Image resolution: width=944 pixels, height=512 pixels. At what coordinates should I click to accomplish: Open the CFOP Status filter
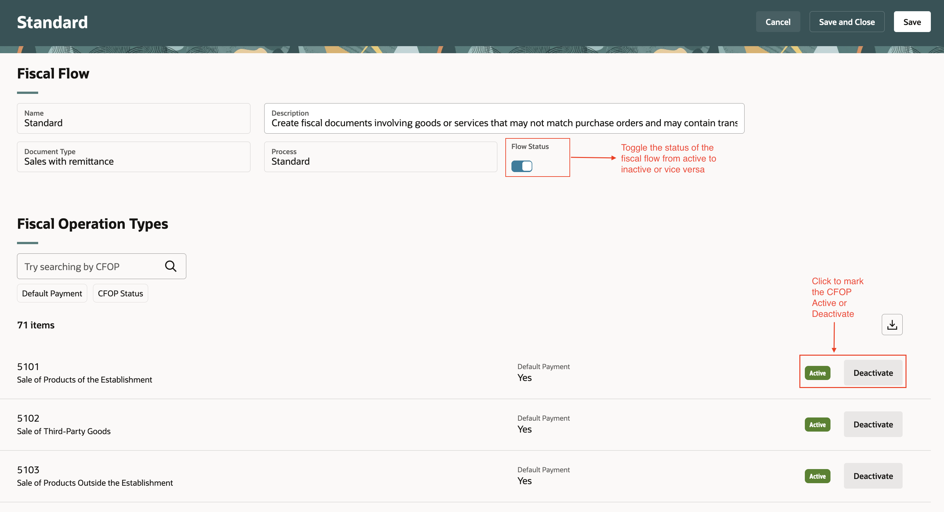(120, 293)
